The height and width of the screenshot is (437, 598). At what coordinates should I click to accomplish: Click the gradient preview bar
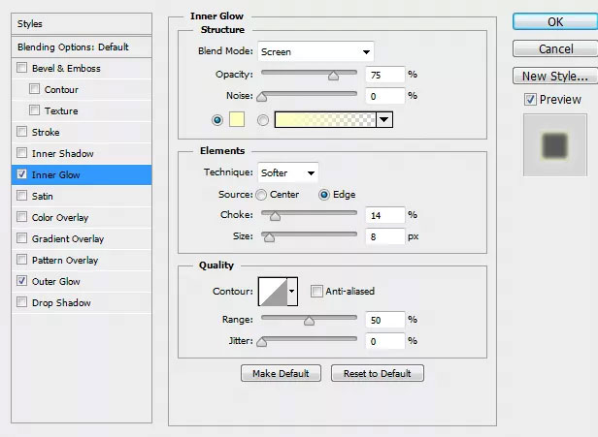pyautogui.click(x=325, y=120)
